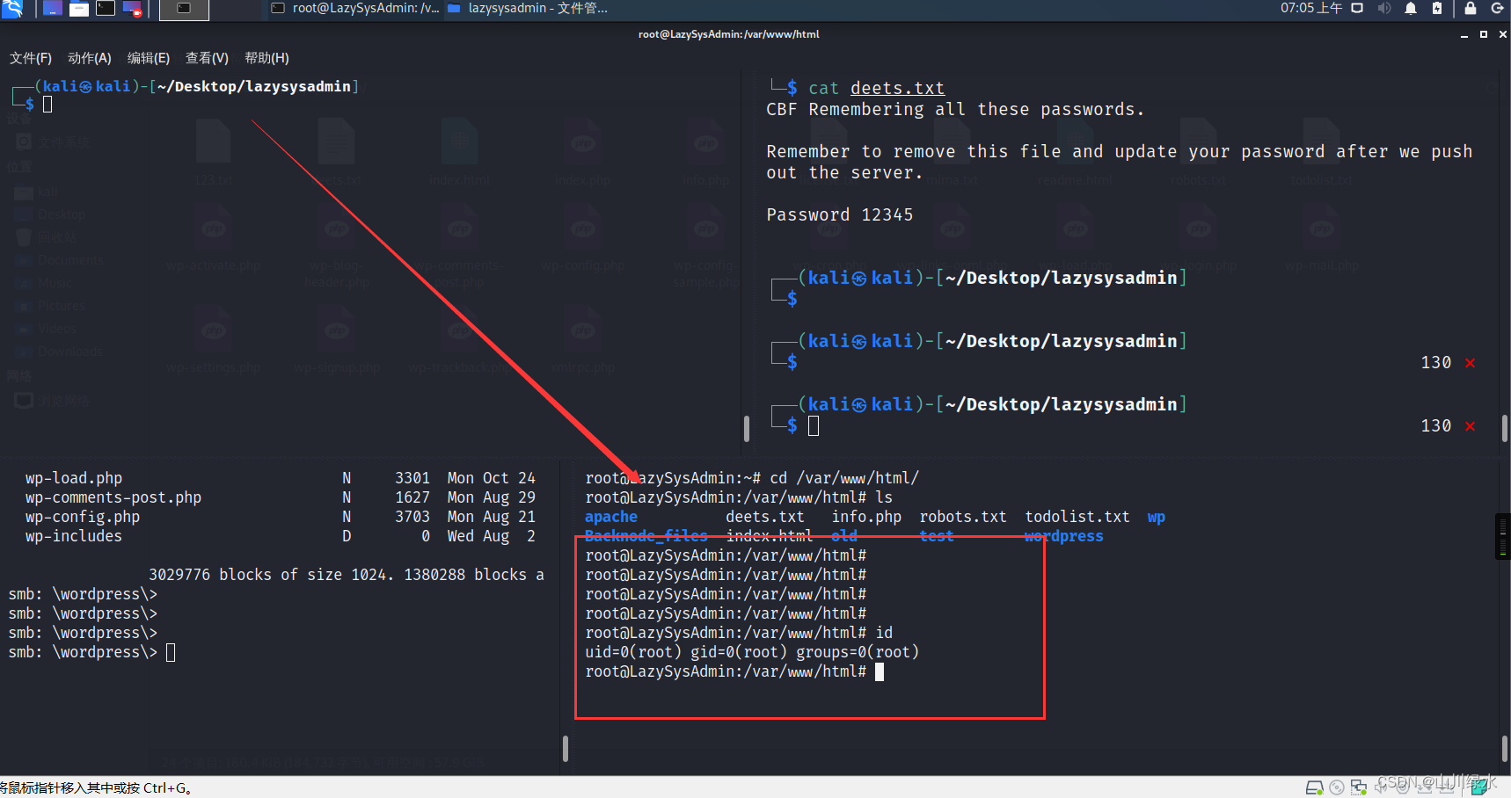The image size is (1511, 798).
Task: Click the wp-load.php listing row
Action: 280,478
